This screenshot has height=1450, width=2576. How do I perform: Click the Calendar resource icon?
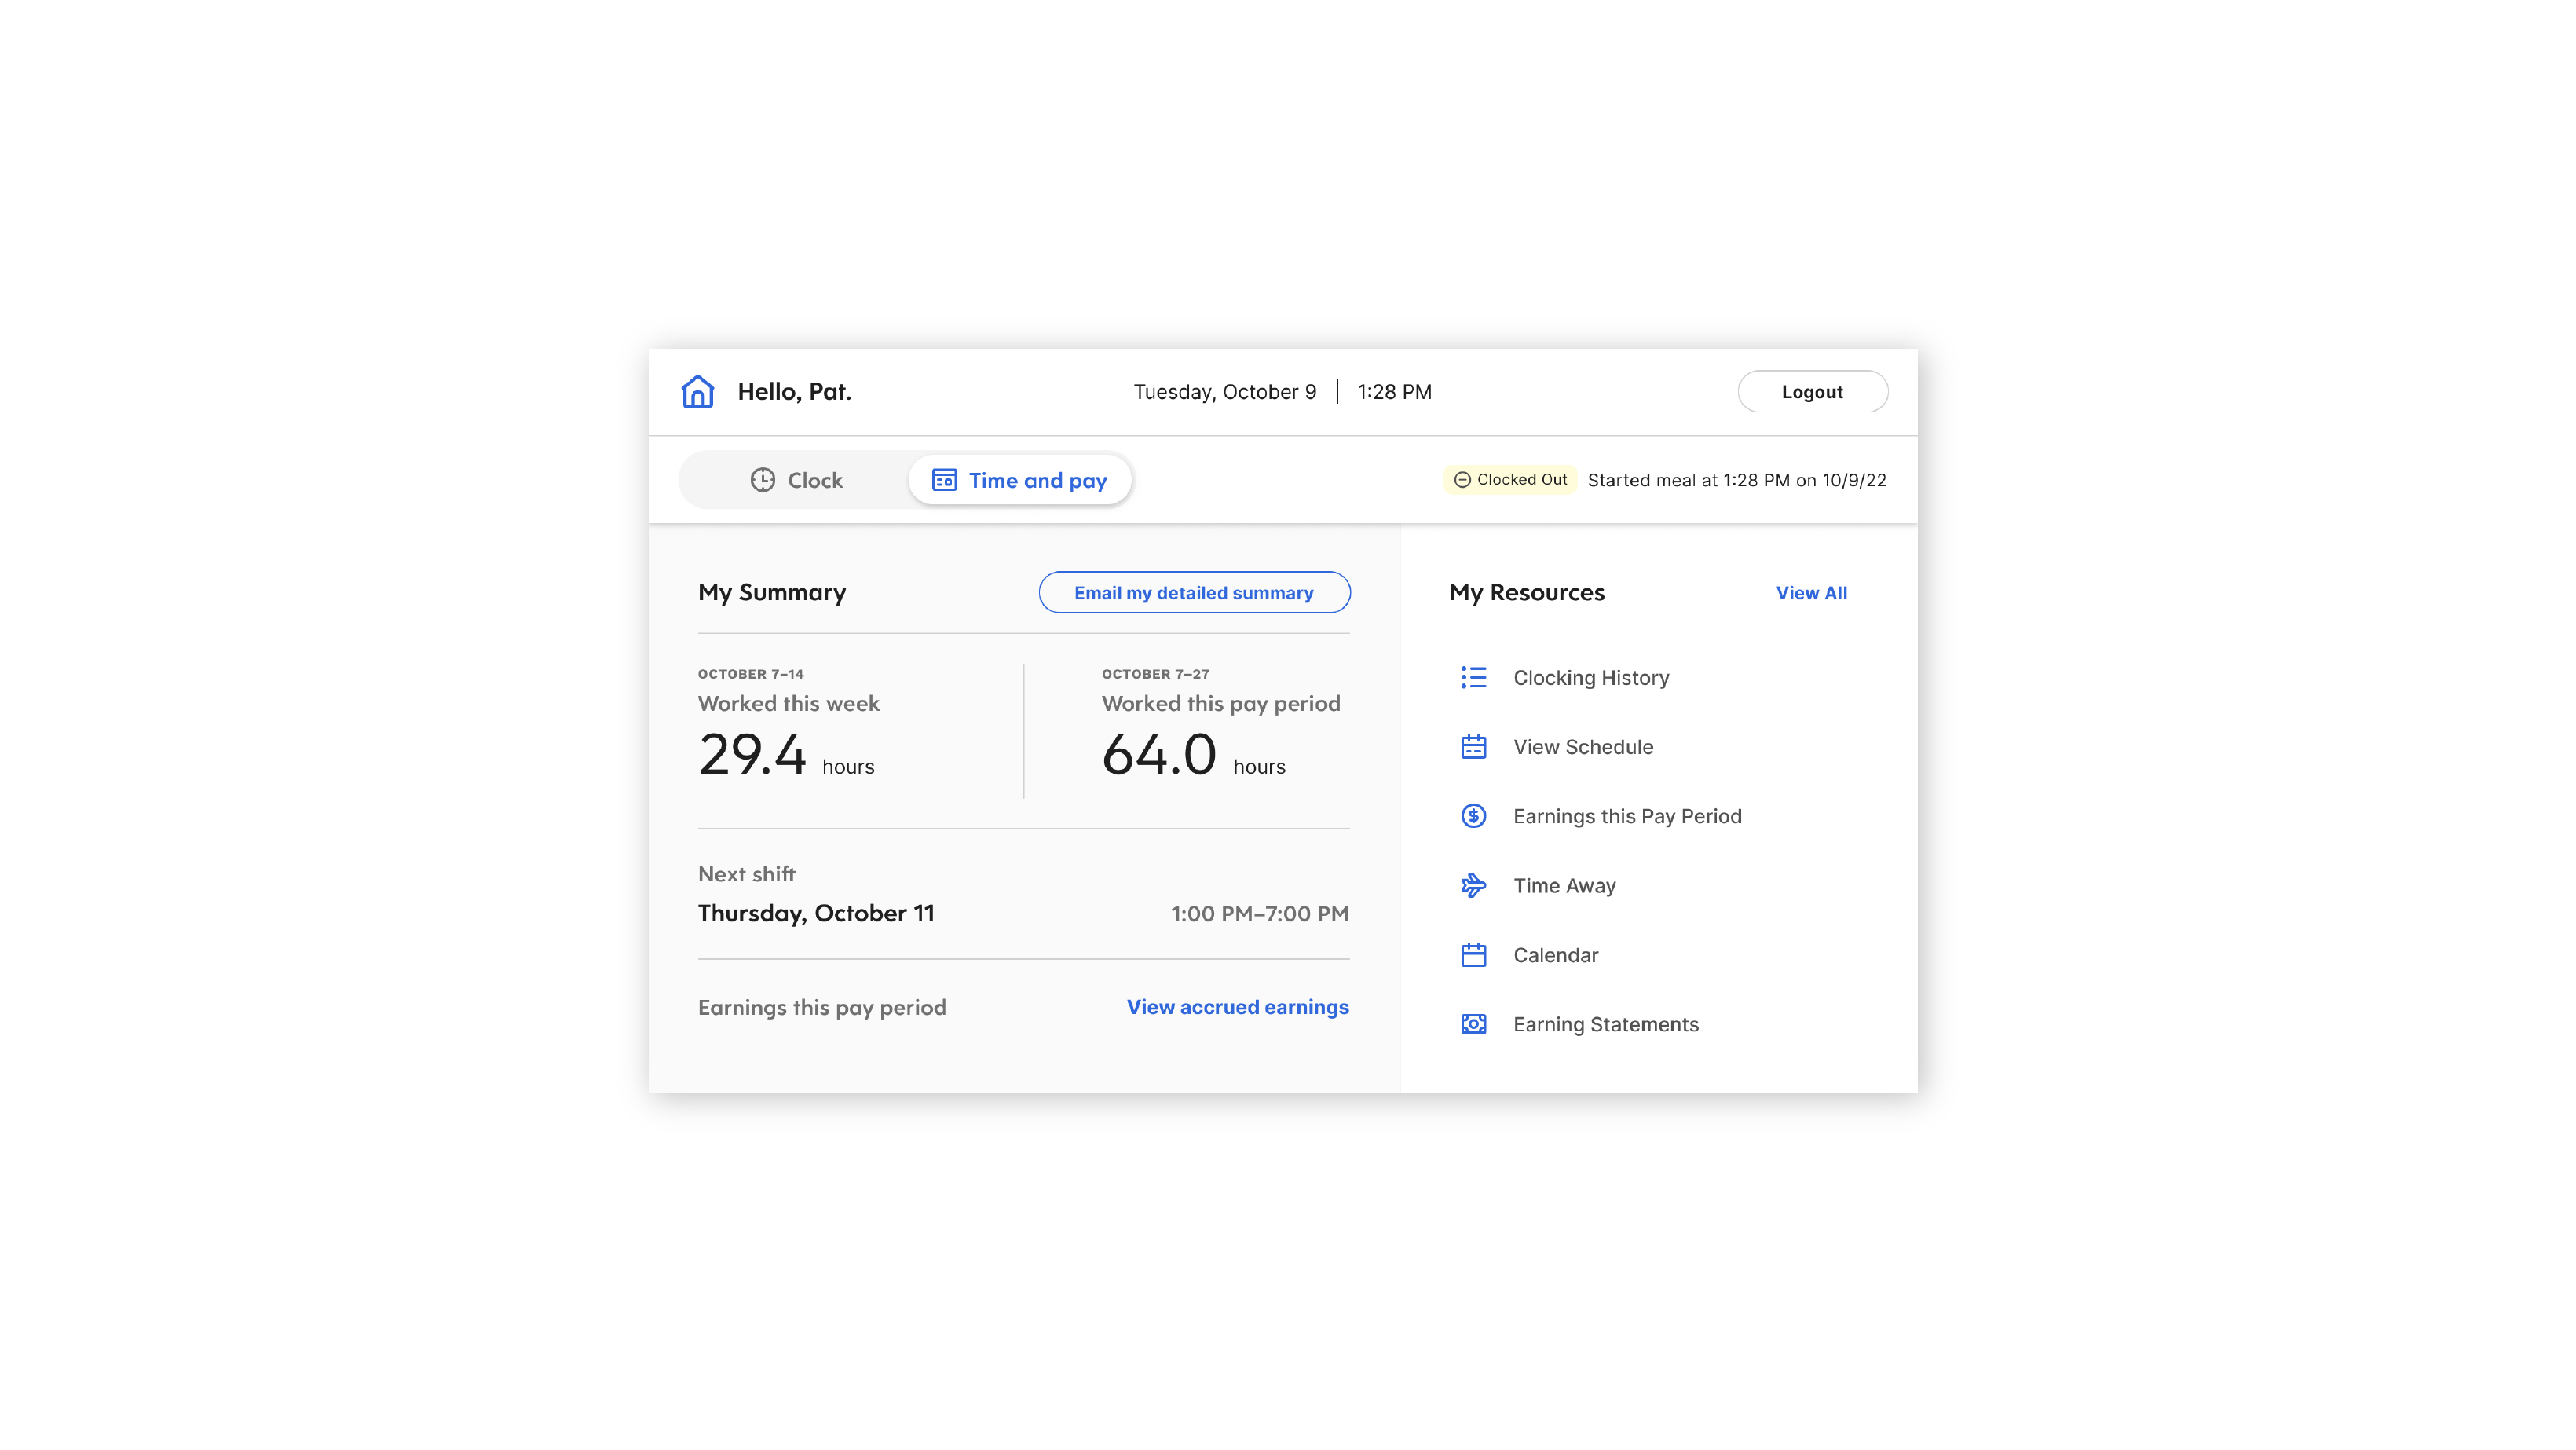coord(1473,955)
